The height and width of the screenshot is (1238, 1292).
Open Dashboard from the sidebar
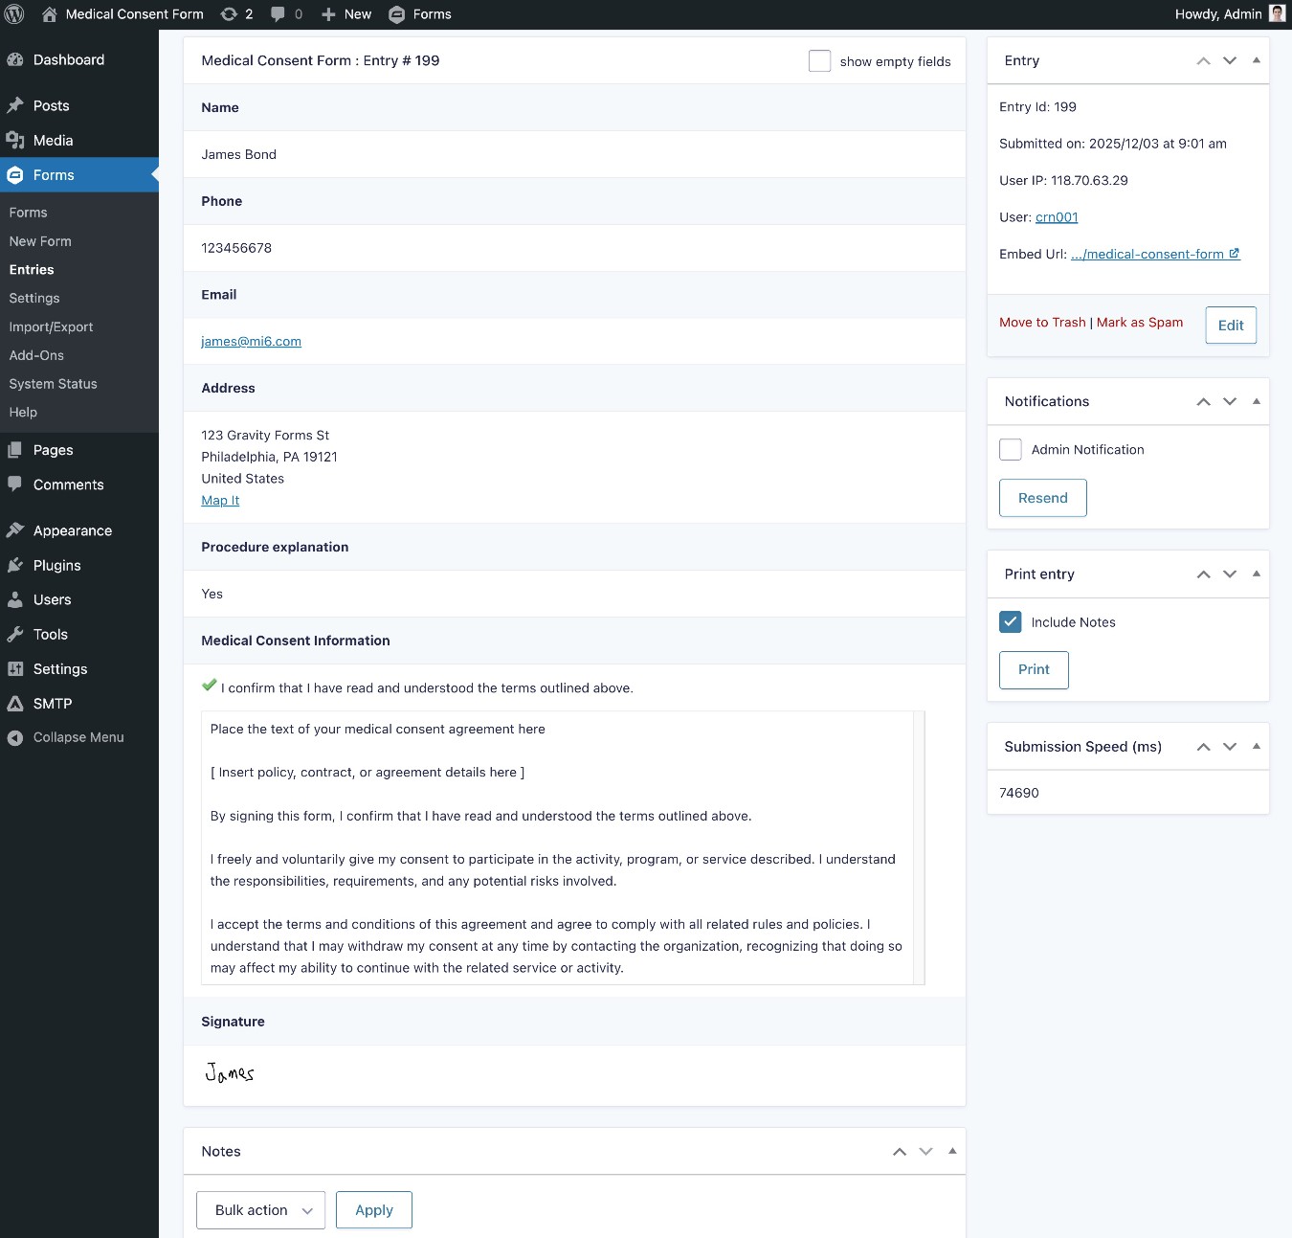(69, 59)
